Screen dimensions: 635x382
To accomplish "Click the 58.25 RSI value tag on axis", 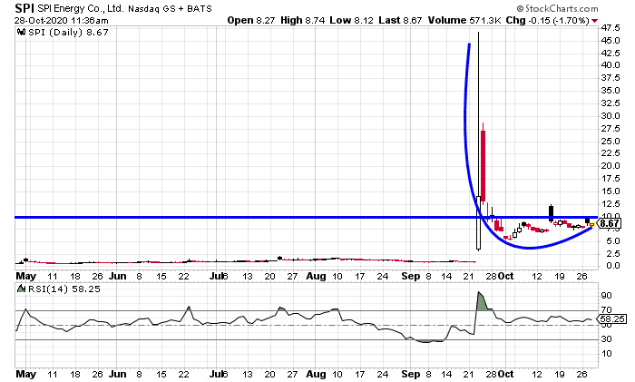I will pos(612,319).
